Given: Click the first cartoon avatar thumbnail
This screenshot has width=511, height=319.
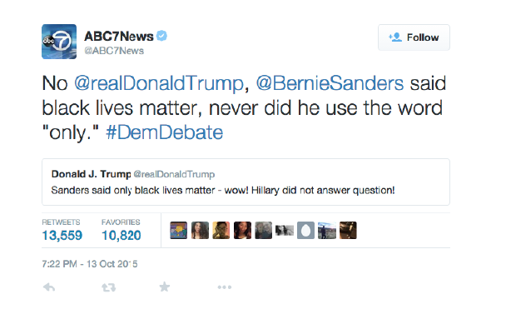Looking at the screenshot, I should (x=179, y=230).
